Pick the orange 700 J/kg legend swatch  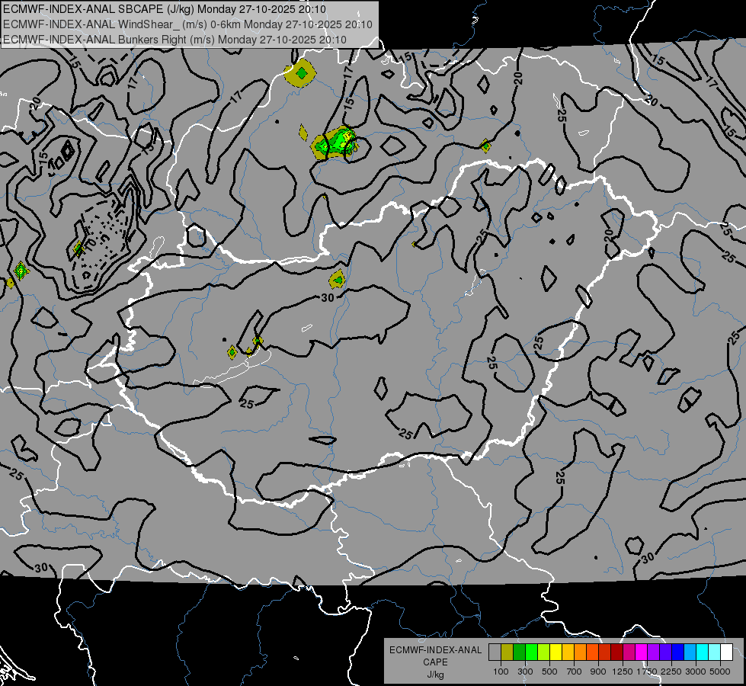tap(581, 652)
